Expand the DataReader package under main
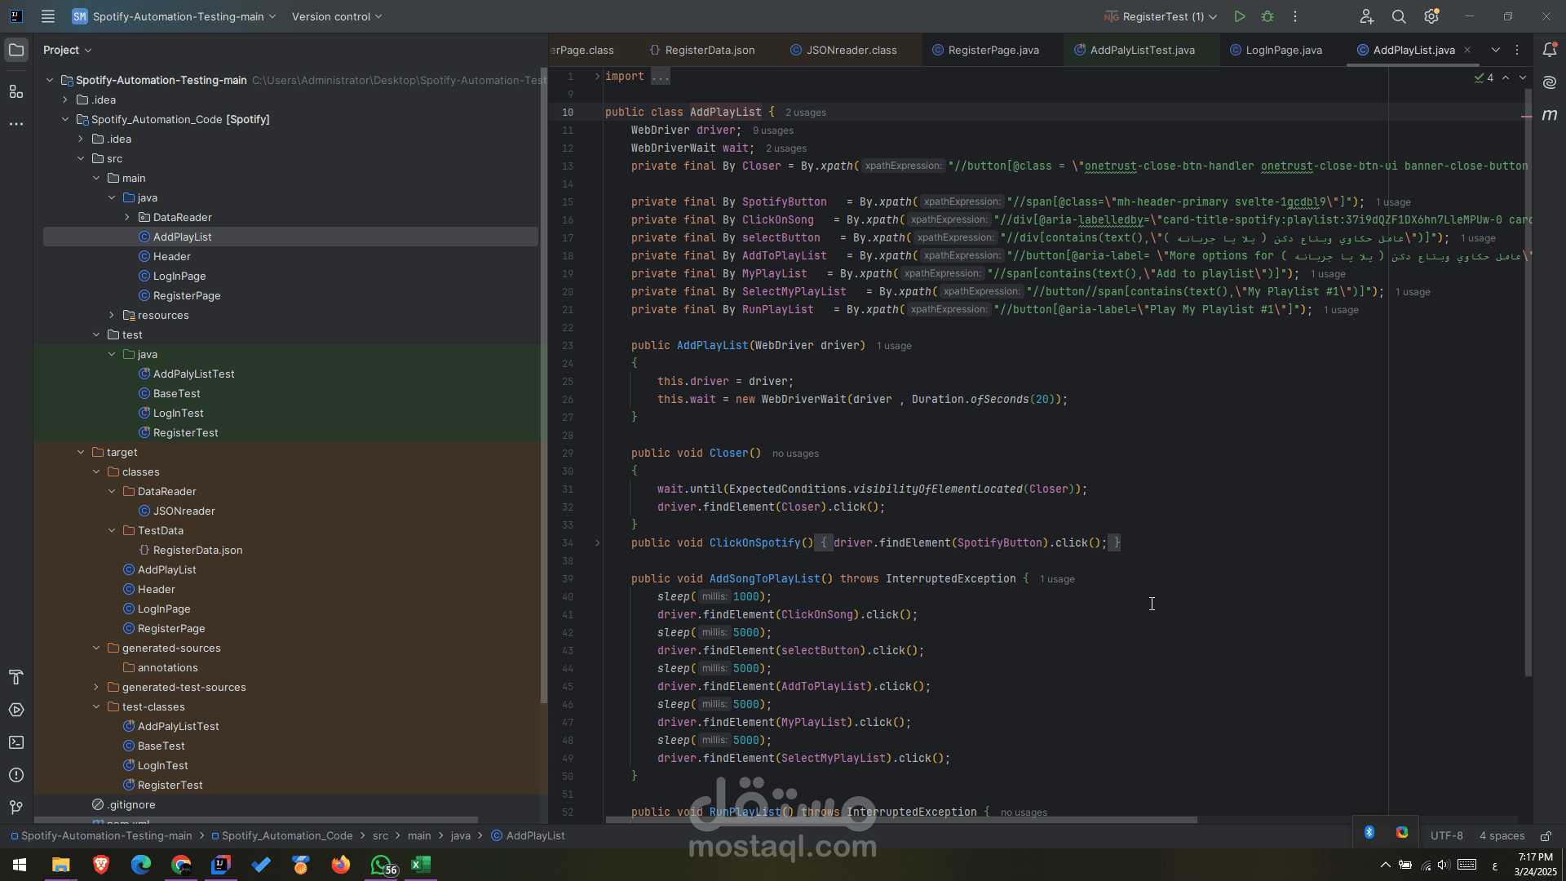Viewport: 1566px width, 881px height. click(127, 217)
